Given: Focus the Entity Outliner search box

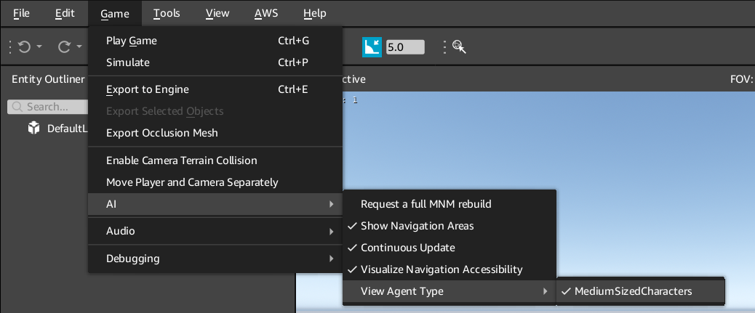Looking at the screenshot, I should coord(48,107).
